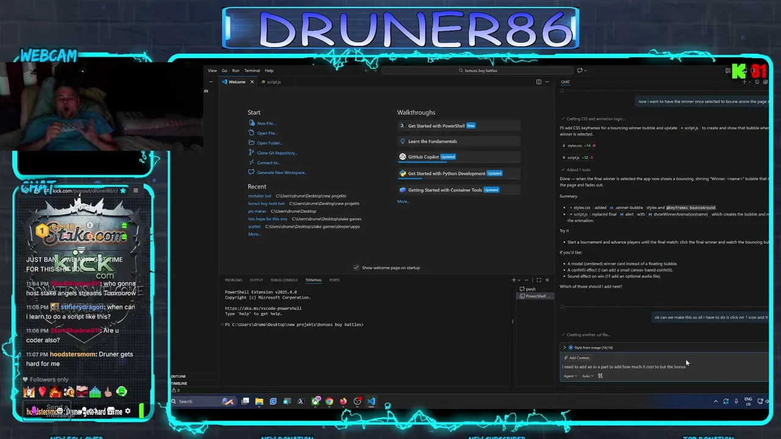
Task: Close the Welcome tab
Action: tap(251, 82)
